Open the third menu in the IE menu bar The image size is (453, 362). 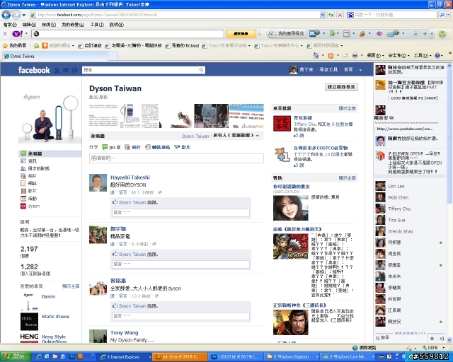click(x=49, y=25)
